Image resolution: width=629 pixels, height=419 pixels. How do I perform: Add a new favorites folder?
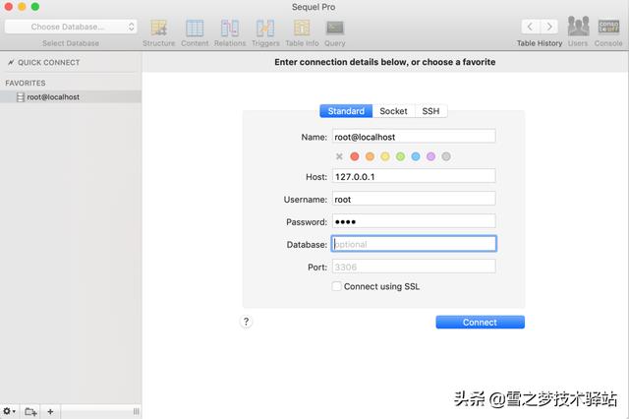pyautogui.click(x=30, y=411)
